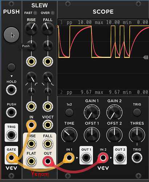Click the SLEW RISE time knob
This screenshot has width=149, height=182.
pyautogui.click(x=31, y=29)
